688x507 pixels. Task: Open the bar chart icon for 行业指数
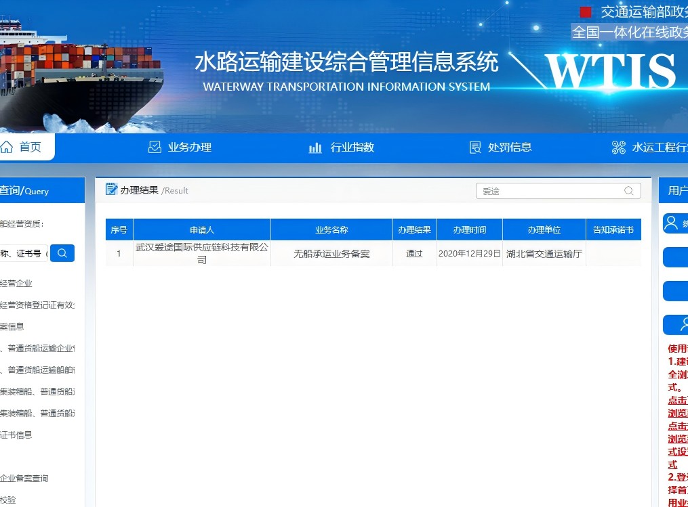point(315,147)
